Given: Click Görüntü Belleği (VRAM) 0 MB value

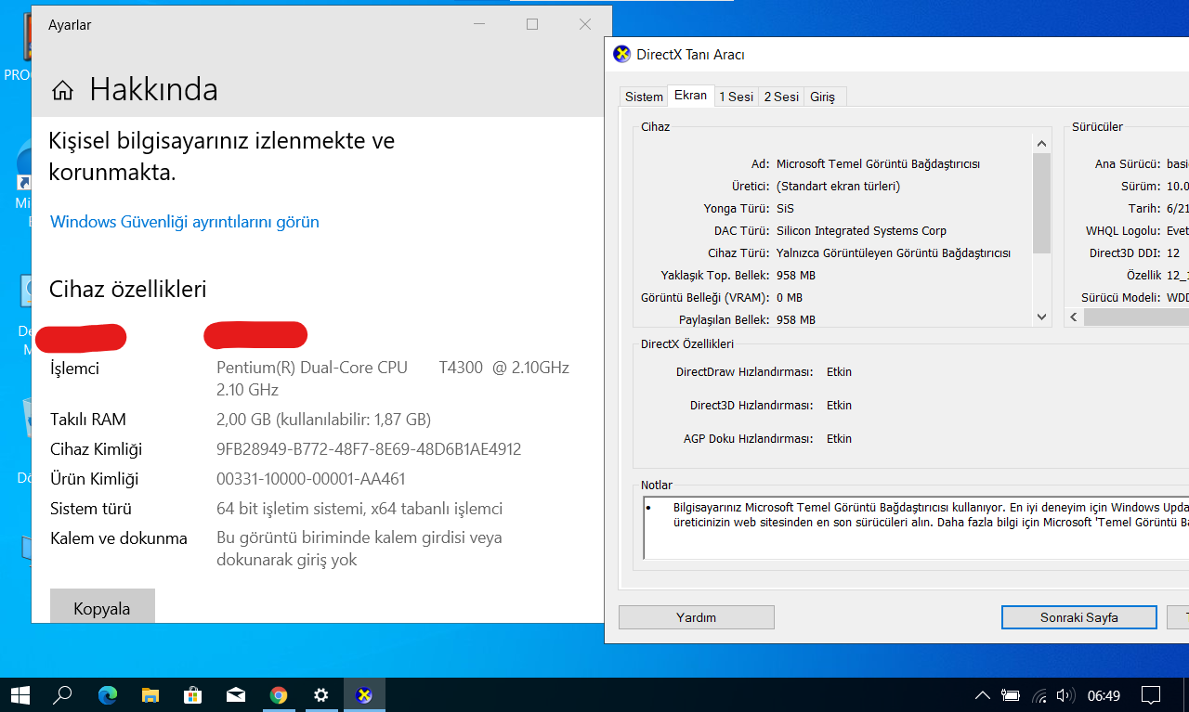Looking at the screenshot, I should [790, 298].
